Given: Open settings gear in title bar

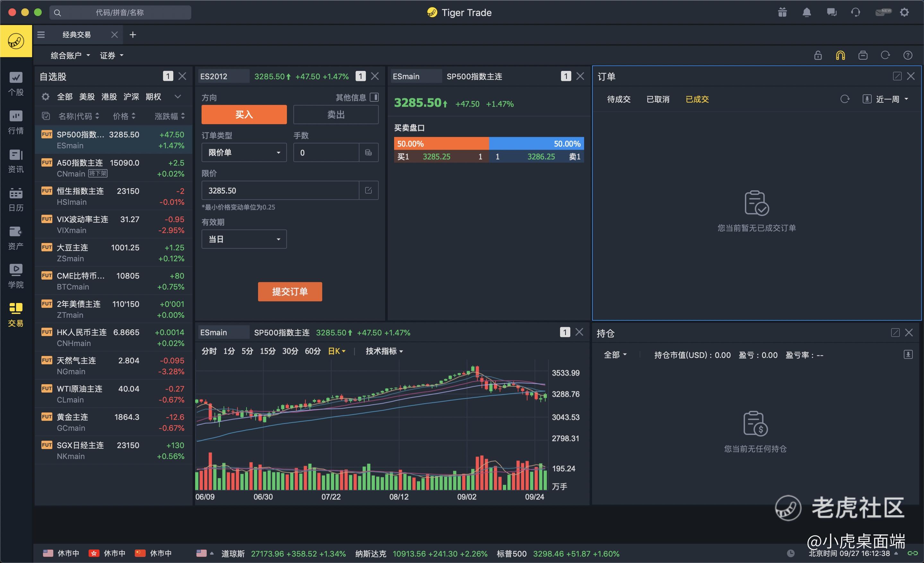Looking at the screenshot, I should coord(904,13).
